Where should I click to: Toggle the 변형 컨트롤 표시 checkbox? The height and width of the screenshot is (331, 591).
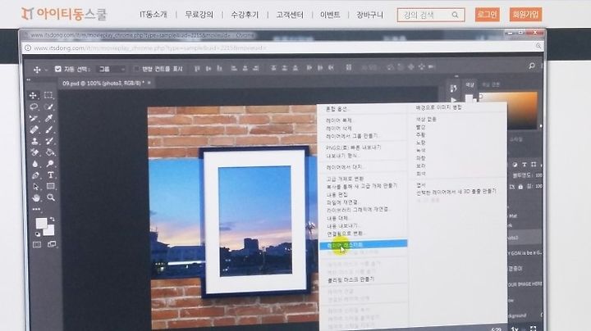(136, 69)
